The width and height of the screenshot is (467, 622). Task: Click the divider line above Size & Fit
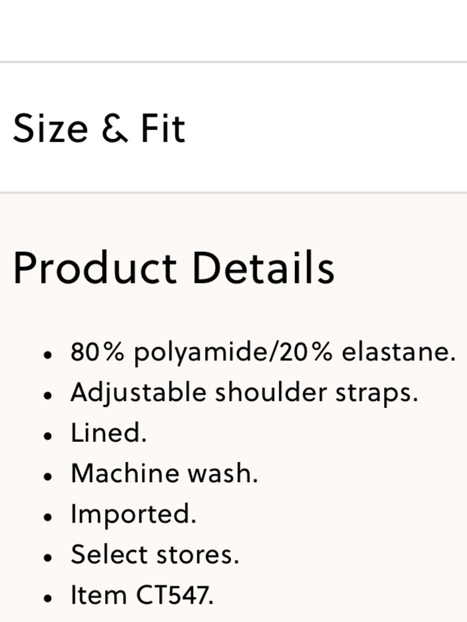[x=233, y=62]
